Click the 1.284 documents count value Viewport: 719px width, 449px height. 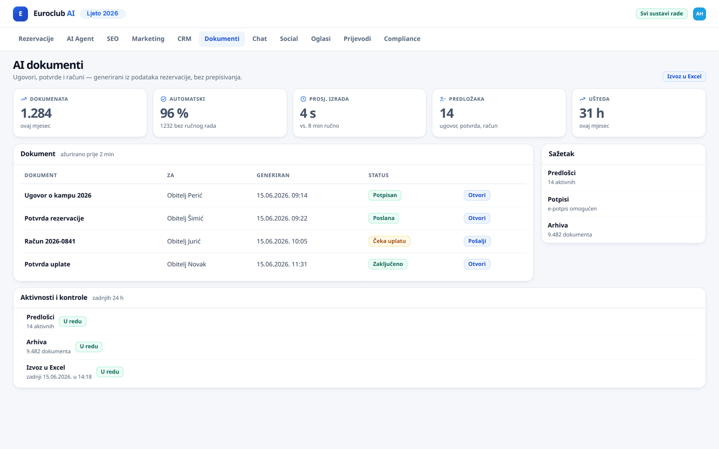[36, 114]
